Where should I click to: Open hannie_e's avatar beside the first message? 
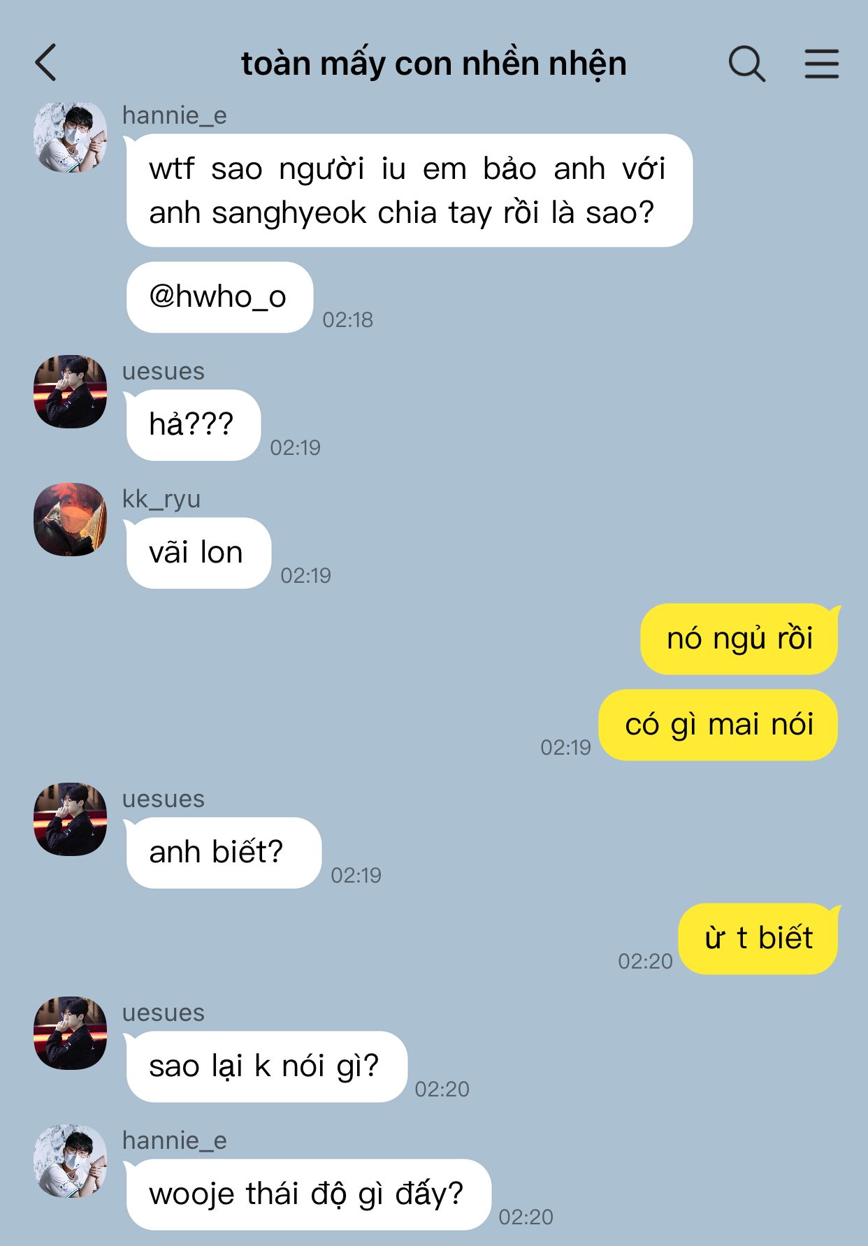pos(71,137)
